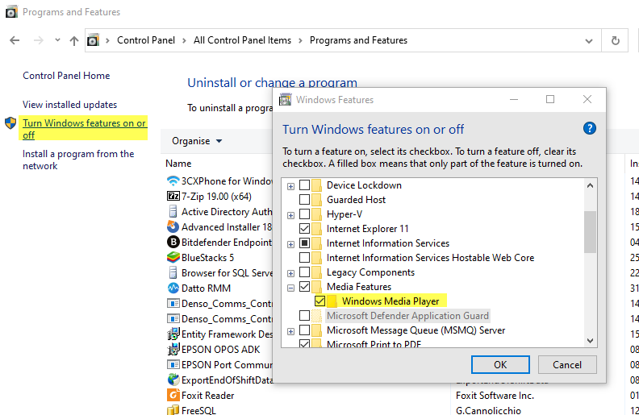Open the recent locations dropdown arrow
Screen dimensions: 639x415
tap(57, 39)
